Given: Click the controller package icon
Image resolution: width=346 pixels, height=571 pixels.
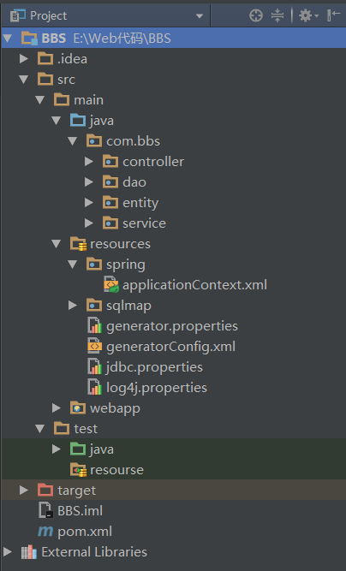Looking at the screenshot, I should pyautogui.click(x=110, y=161).
